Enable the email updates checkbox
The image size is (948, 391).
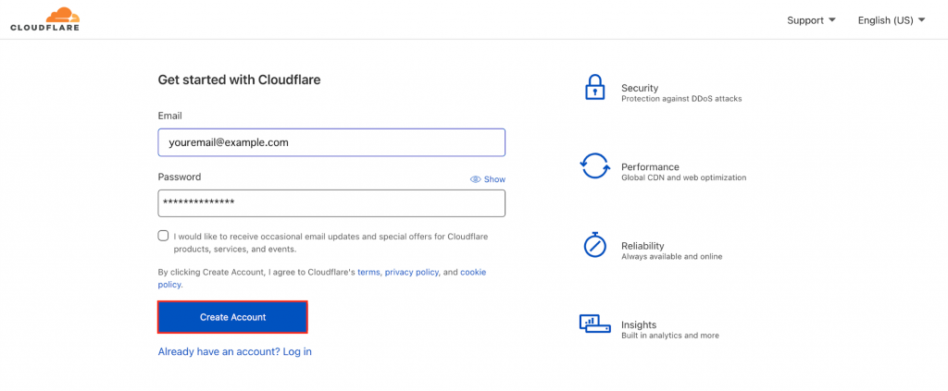click(164, 237)
